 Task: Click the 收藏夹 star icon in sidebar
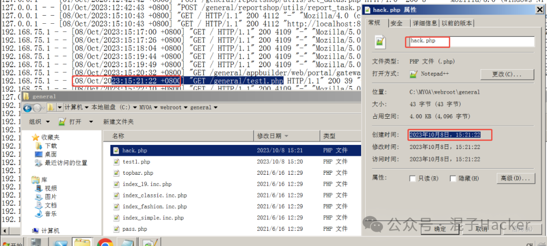coord(35,137)
